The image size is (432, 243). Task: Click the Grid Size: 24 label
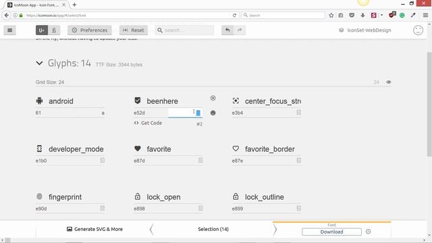pyautogui.click(x=50, y=82)
